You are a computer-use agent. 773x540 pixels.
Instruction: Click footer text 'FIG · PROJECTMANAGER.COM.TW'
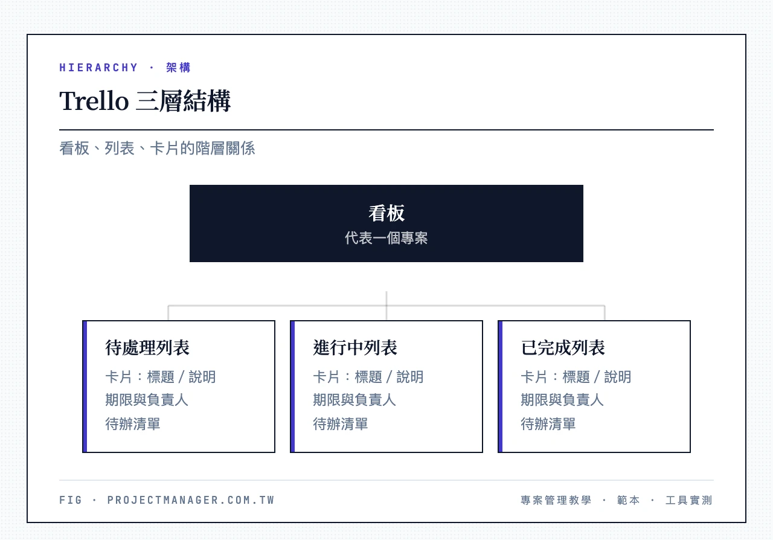[x=167, y=500]
